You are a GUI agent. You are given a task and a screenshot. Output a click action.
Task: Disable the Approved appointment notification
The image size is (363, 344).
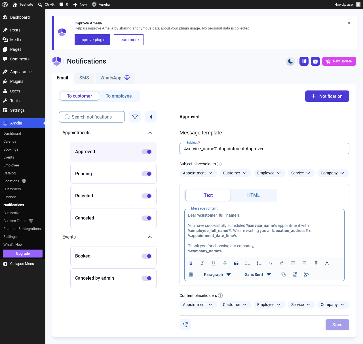[147, 152]
